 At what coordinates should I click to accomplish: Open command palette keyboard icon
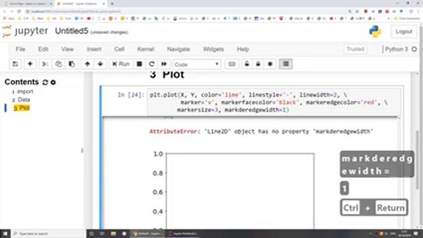(232, 64)
